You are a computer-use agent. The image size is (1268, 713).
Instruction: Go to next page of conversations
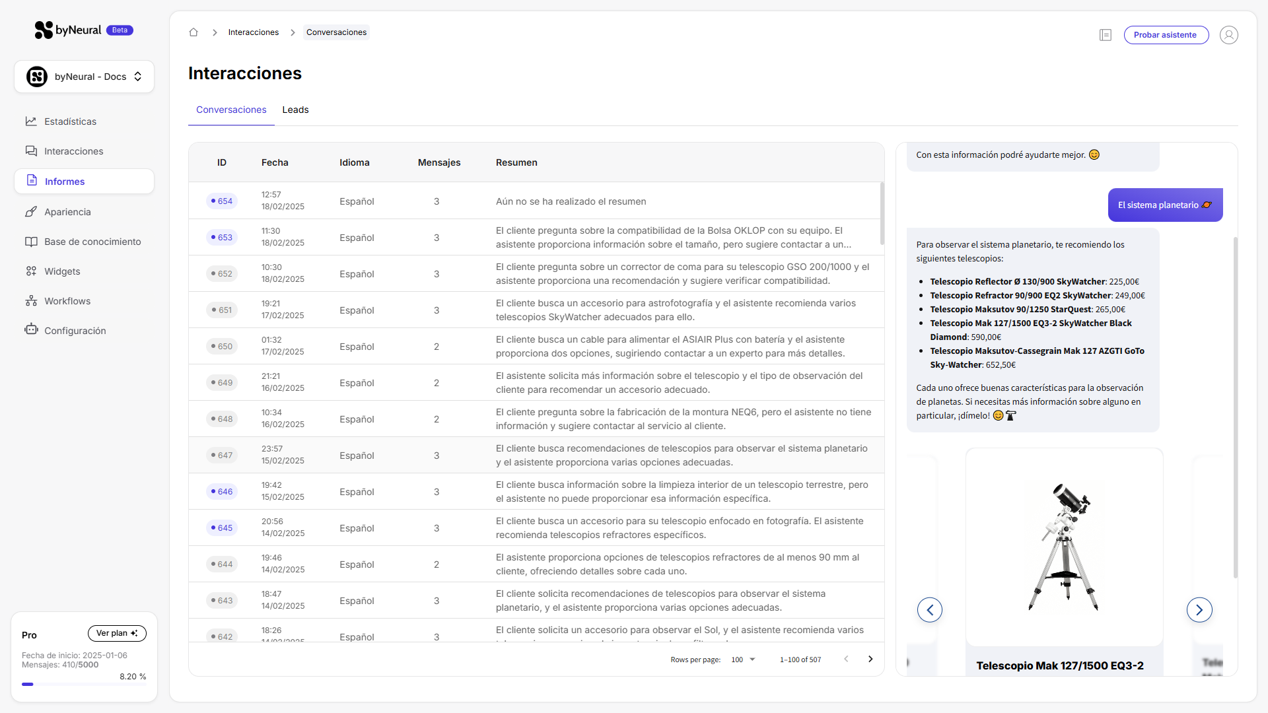(870, 660)
